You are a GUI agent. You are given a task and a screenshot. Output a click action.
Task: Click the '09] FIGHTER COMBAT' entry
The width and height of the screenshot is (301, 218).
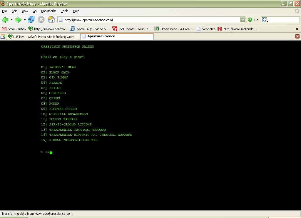point(59,109)
